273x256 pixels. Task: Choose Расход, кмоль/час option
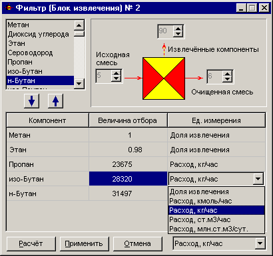coord(216,201)
